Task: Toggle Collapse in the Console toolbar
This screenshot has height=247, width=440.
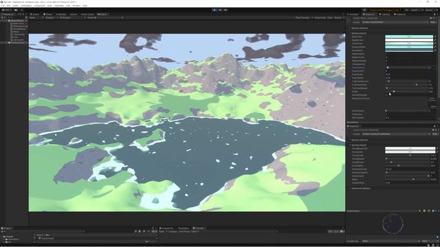Action: [173, 232]
